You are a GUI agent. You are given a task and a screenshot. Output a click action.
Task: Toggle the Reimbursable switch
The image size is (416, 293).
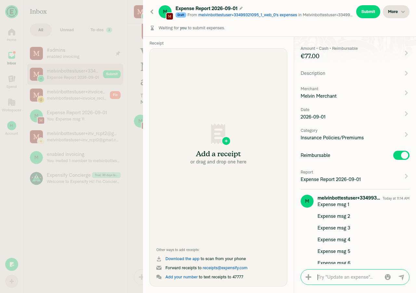401,155
